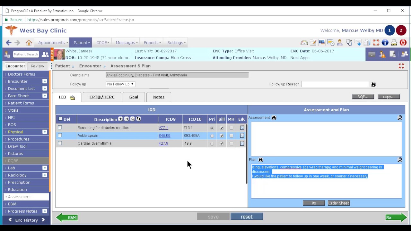Open the blue information icon
Image resolution: width=411 pixels, height=231 pixels.
point(385,43)
